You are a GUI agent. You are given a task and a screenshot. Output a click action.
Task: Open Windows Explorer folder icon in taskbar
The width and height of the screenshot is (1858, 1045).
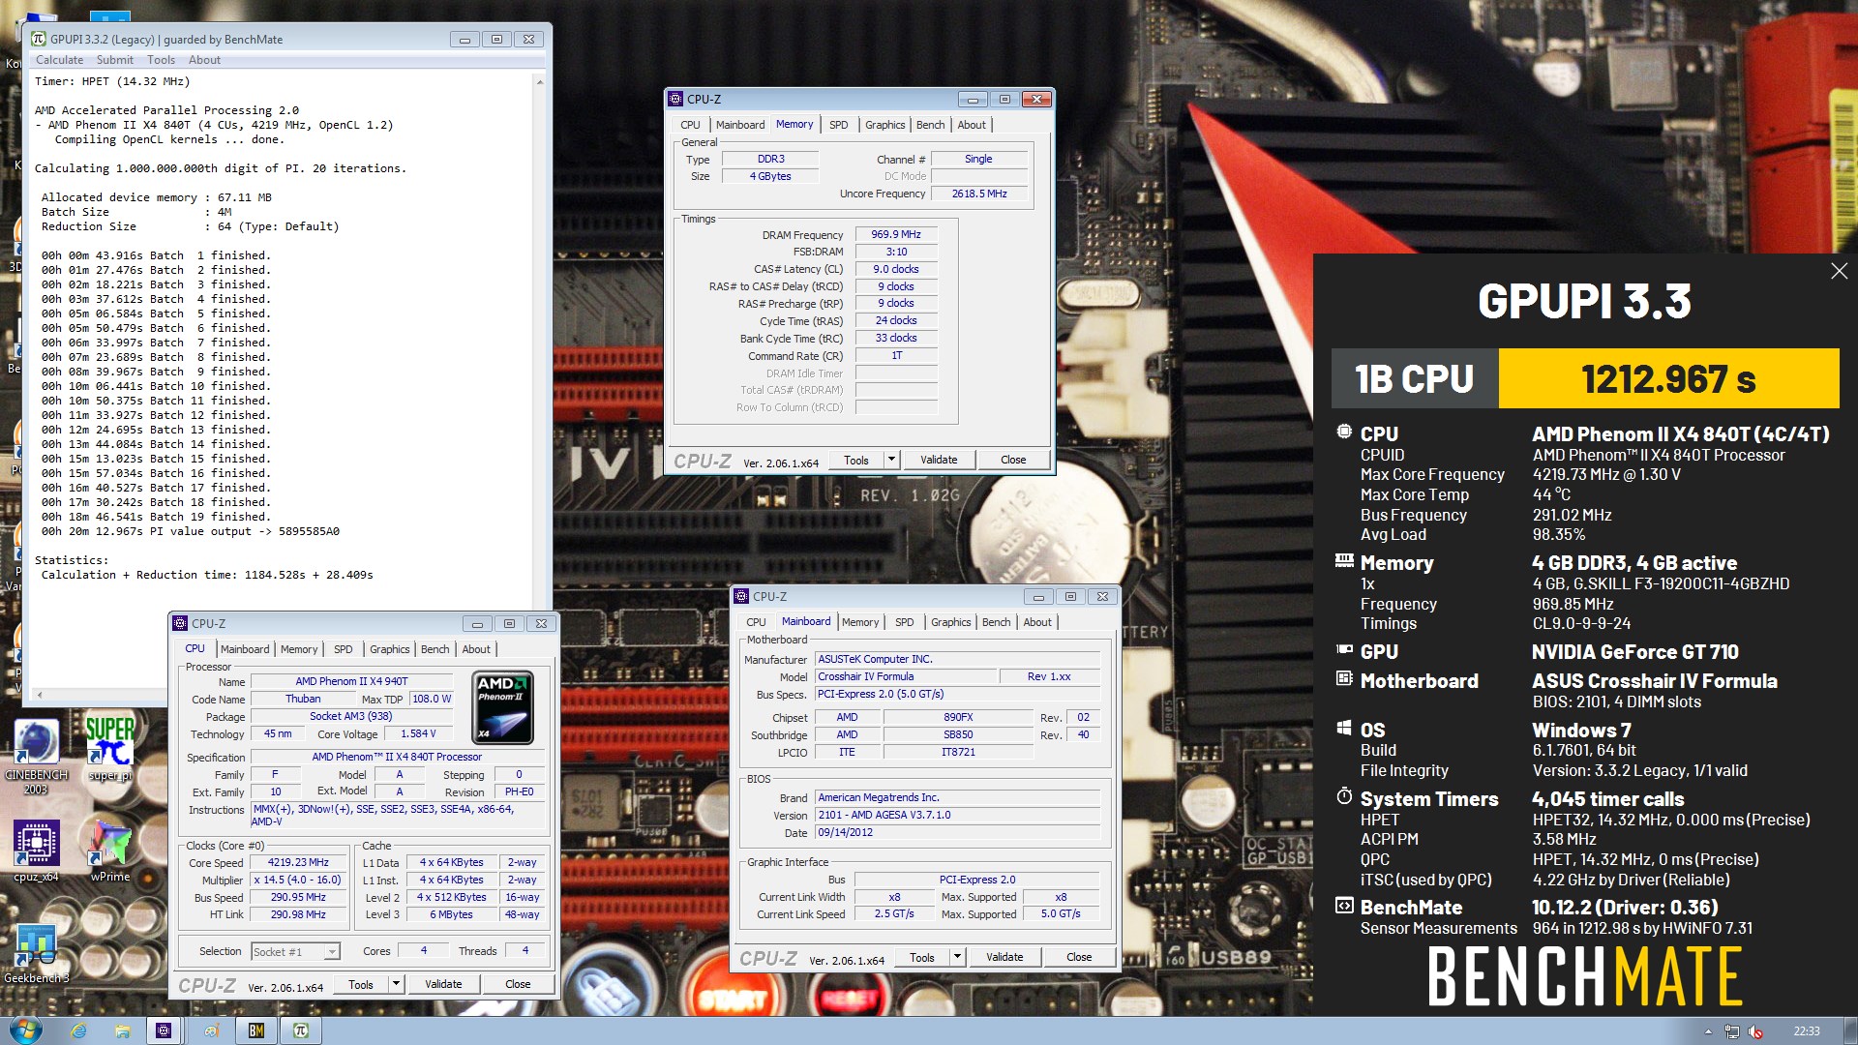(122, 1031)
